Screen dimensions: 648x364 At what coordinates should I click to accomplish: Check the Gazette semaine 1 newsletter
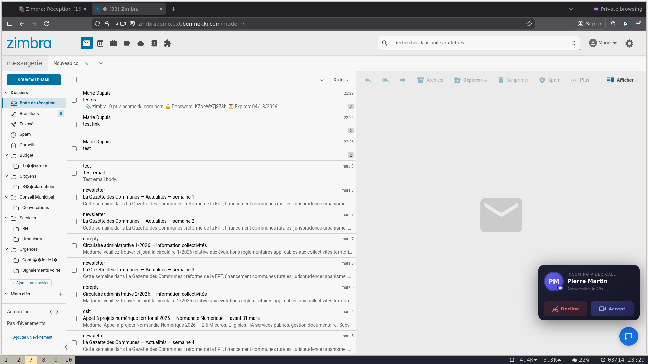click(x=74, y=197)
